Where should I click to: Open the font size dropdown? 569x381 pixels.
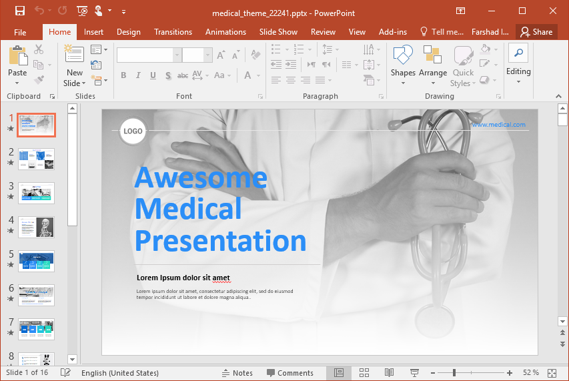pos(208,55)
